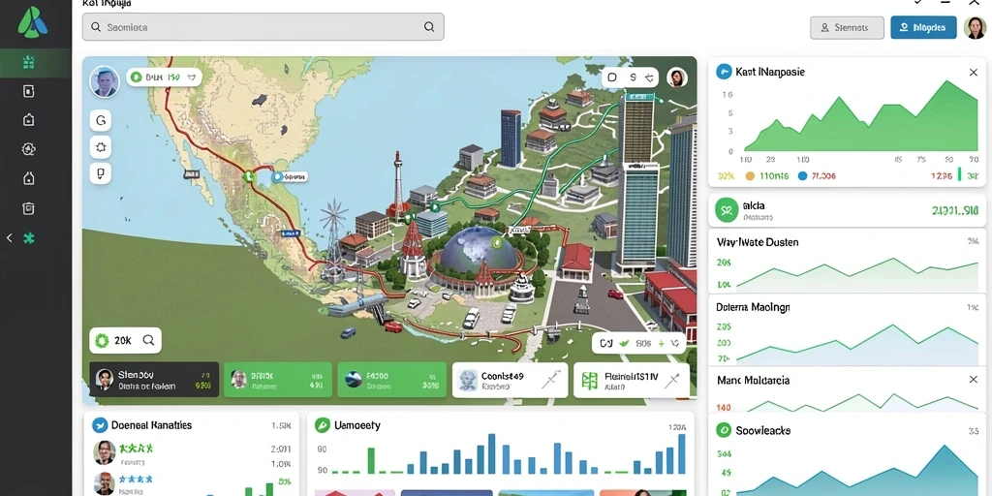992x496 pixels.
Task: Click the magnifier in the 20K pill
Action: 148,340
